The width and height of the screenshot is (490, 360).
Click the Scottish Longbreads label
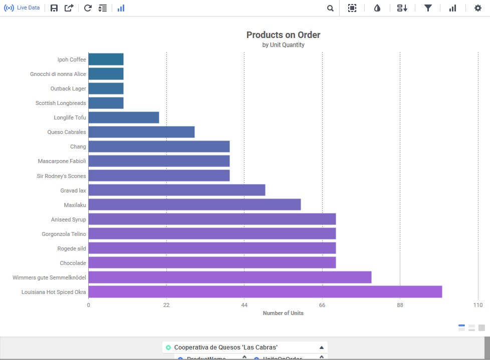click(x=61, y=103)
